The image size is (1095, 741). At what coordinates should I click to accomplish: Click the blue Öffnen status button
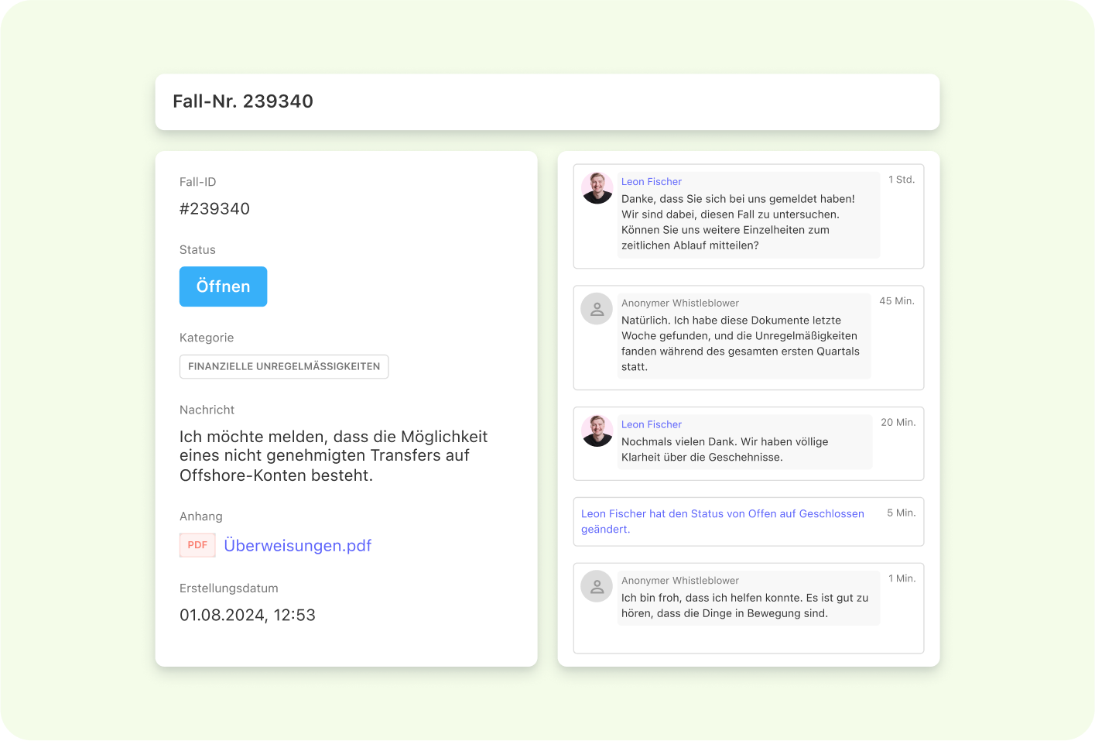tap(223, 286)
